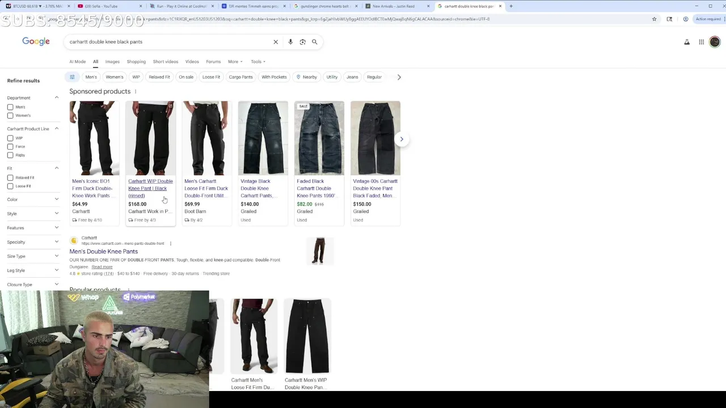Apply the Nearby filter chip
Screen dimensions: 726x408
point(306,77)
